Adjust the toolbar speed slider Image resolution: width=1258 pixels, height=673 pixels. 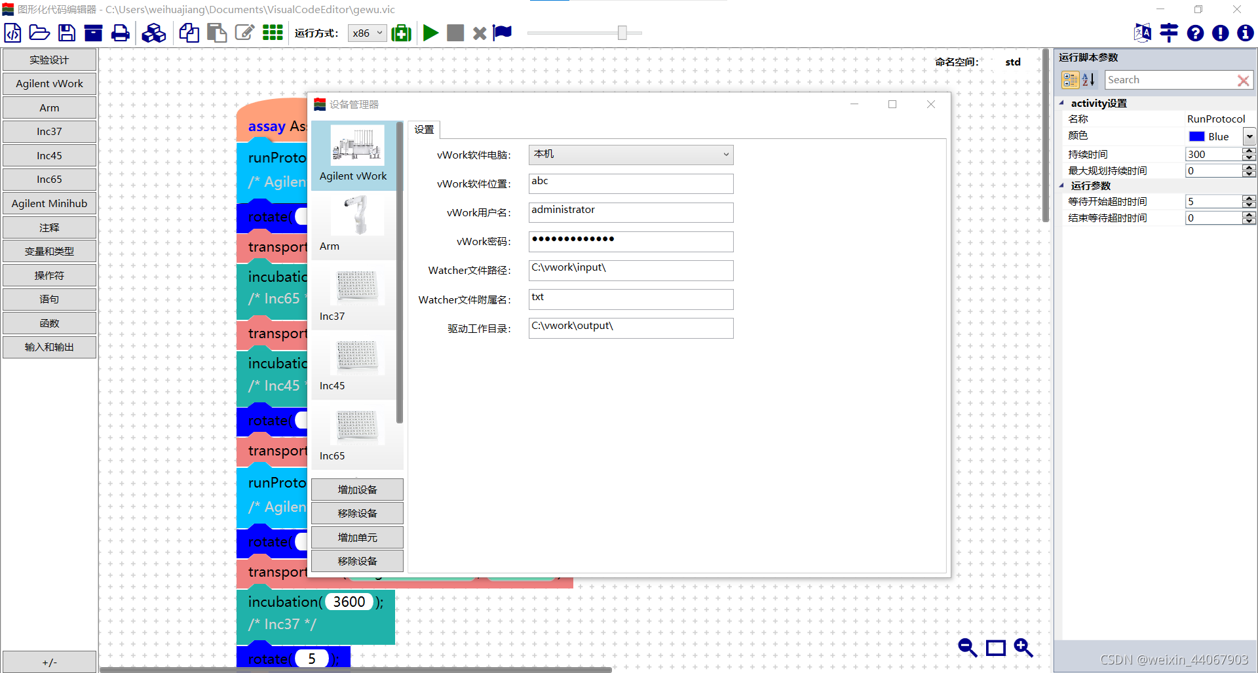coord(622,33)
